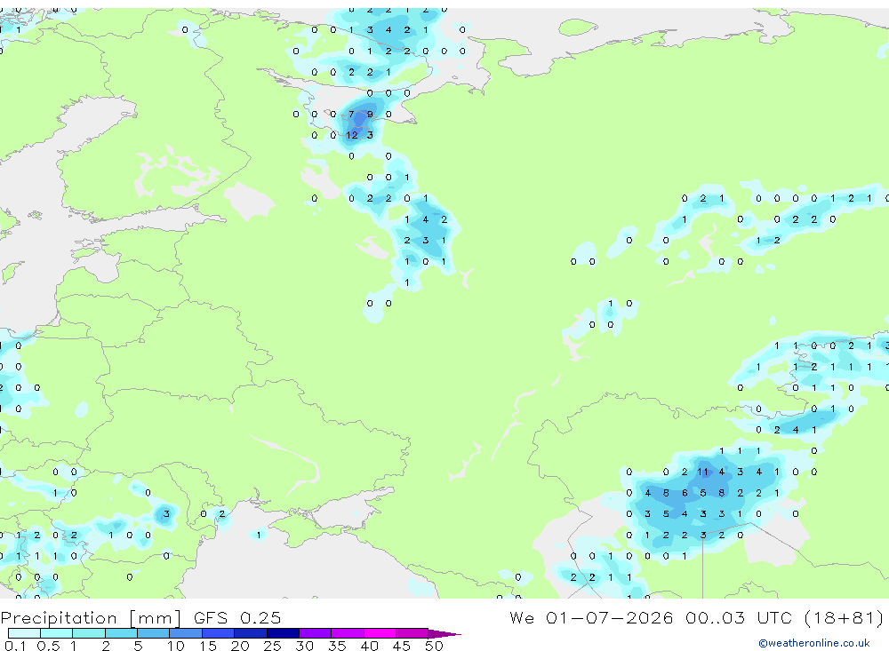Click the 'Precipitation [mm]' title text
The height and width of the screenshot is (651, 889).
tap(91, 617)
